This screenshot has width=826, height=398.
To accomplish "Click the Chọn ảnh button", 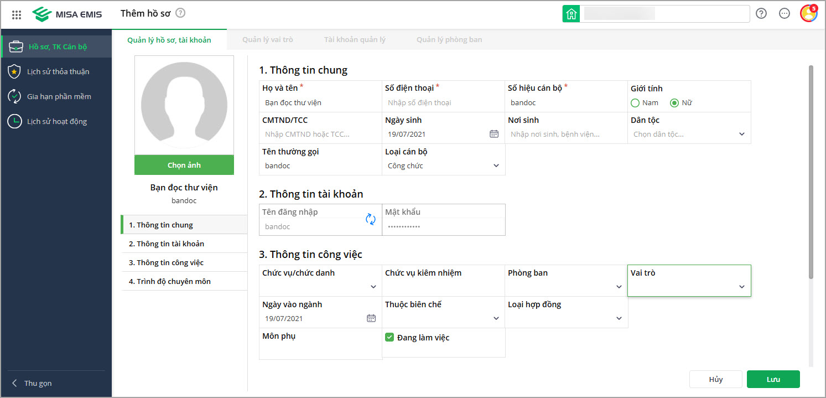I will [184, 165].
